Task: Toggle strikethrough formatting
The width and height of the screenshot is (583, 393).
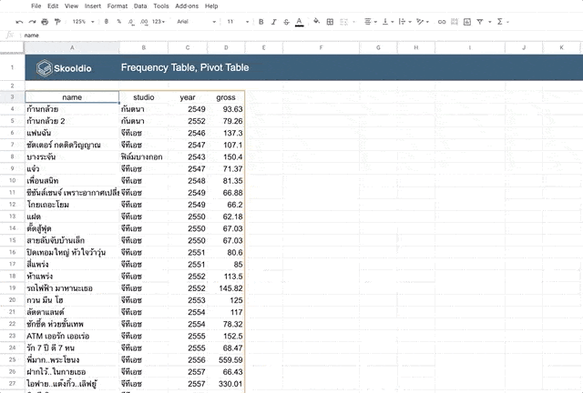Action: [286, 22]
